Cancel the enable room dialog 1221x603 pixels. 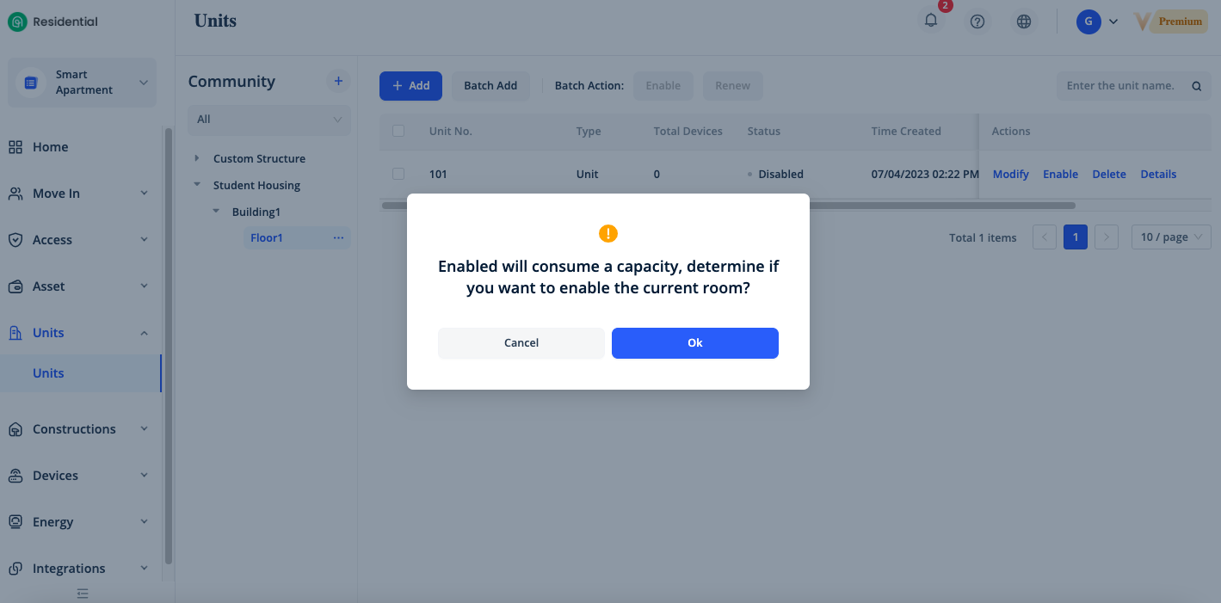pyautogui.click(x=521, y=343)
